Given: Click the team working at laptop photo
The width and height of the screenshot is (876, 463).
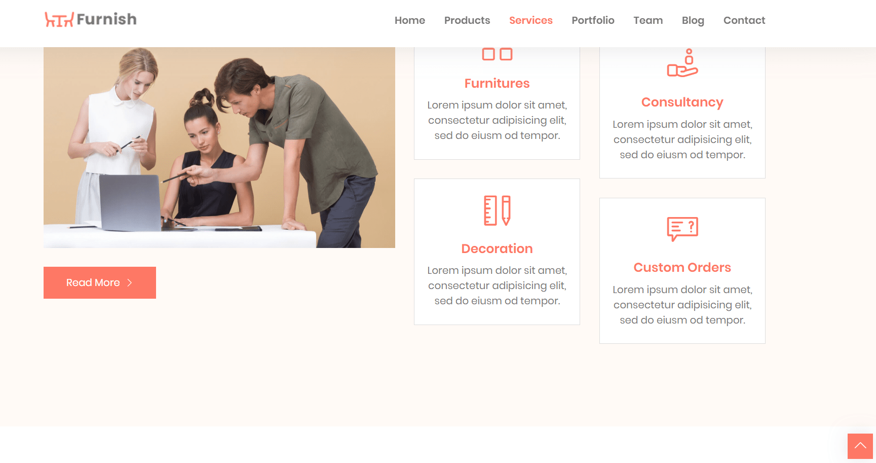Looking at the screenshot, I should pyautogui.click(x=219, y=148).
